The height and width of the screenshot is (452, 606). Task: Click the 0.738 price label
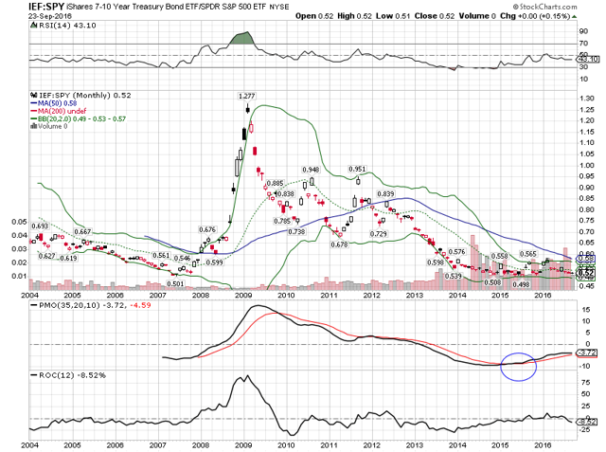(296, 231)
